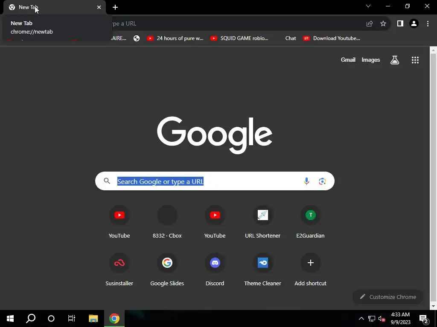Viewport: 437px width, 327px height.
Task: Open Chrome's three-dot menu
Action: point(428,24)
